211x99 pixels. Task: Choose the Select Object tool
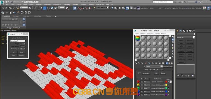[30, 8]
